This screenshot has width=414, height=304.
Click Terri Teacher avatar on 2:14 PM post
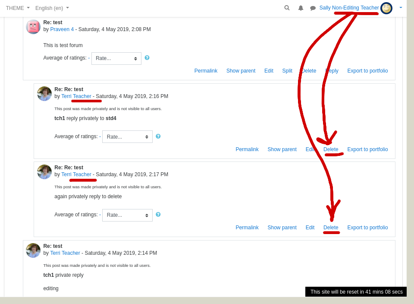tap(33, 250)
